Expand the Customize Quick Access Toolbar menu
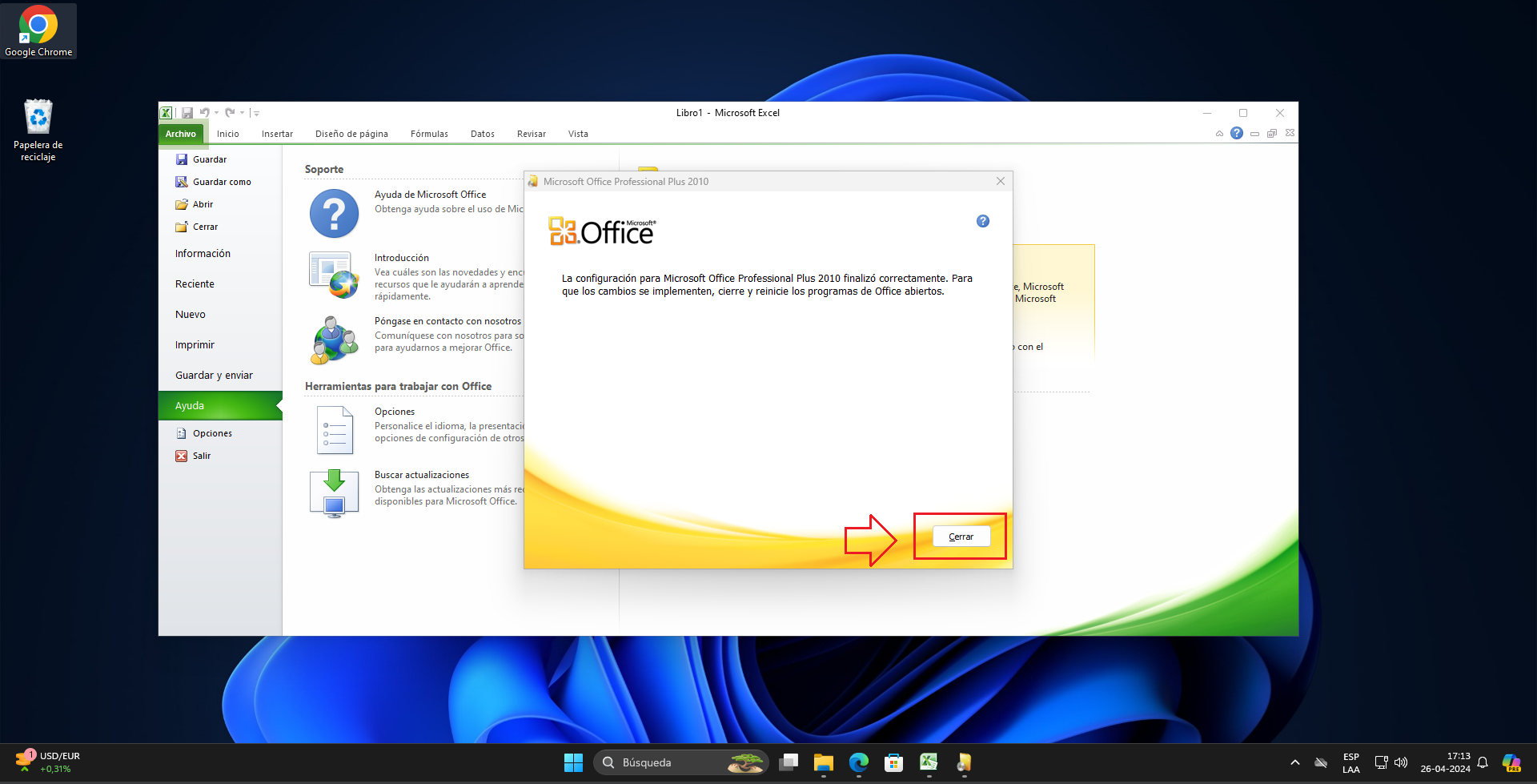1537x784 pixels. point(256,113)
